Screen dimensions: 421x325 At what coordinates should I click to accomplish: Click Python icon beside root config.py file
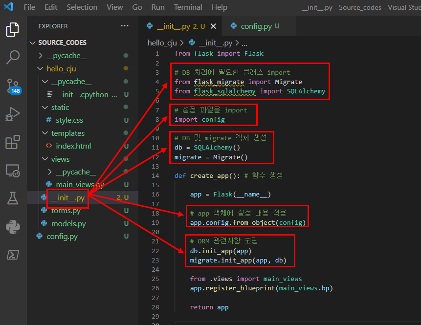click(40, 236)
